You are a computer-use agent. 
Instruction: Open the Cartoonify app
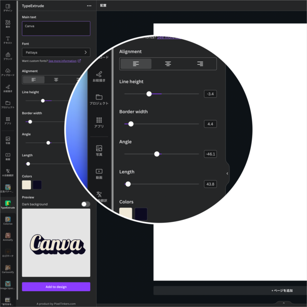[8, 269]
